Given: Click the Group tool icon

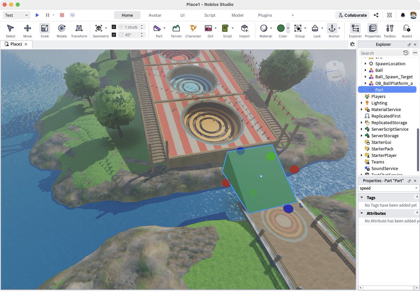Looking at the screenshot, I should point(298,28).
